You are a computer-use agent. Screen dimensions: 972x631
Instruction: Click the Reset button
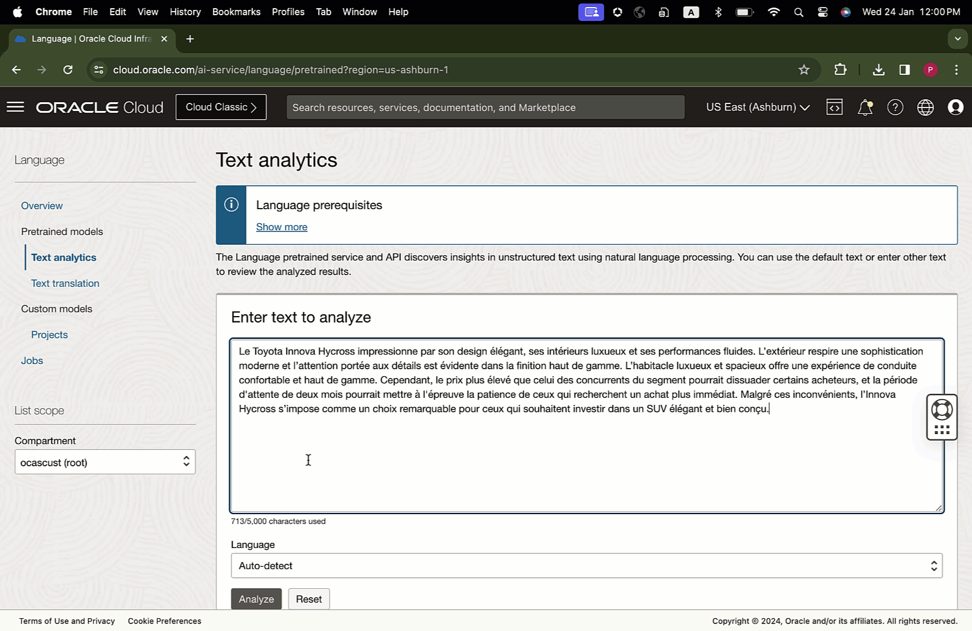click(309, 599)
